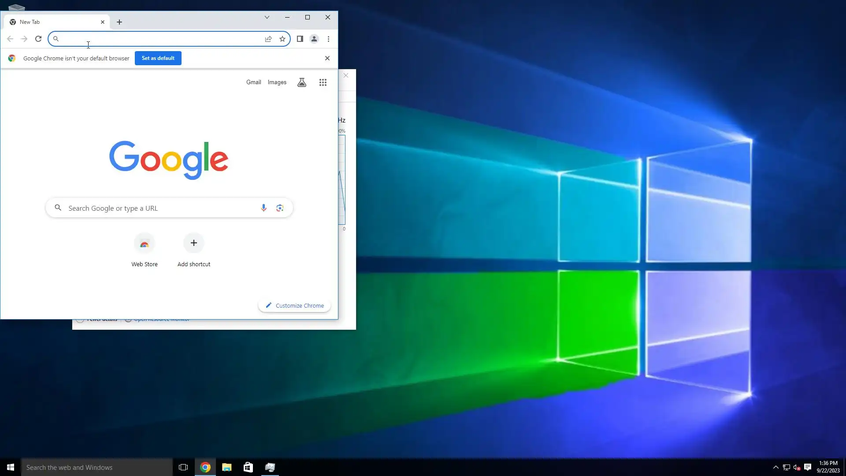Screen dimensions: 846x476
Task: Show hidden system tray icons
Action: 776,467
